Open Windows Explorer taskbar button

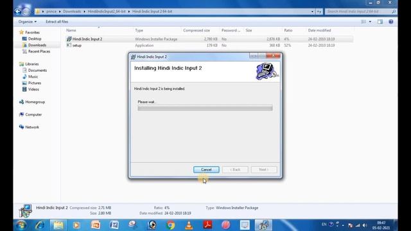point(58,225)
